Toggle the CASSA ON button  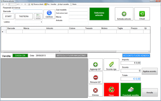(x=20, y=56)
